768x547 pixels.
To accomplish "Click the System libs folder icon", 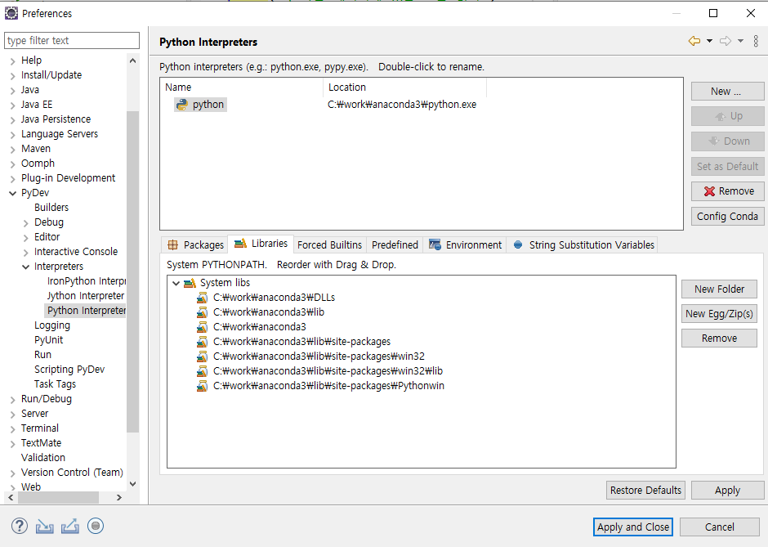I will pyautogui.click(x=190, y=283).
